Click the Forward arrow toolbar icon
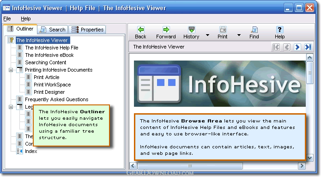Screen dimensions: 321x177 coord(166,30)
